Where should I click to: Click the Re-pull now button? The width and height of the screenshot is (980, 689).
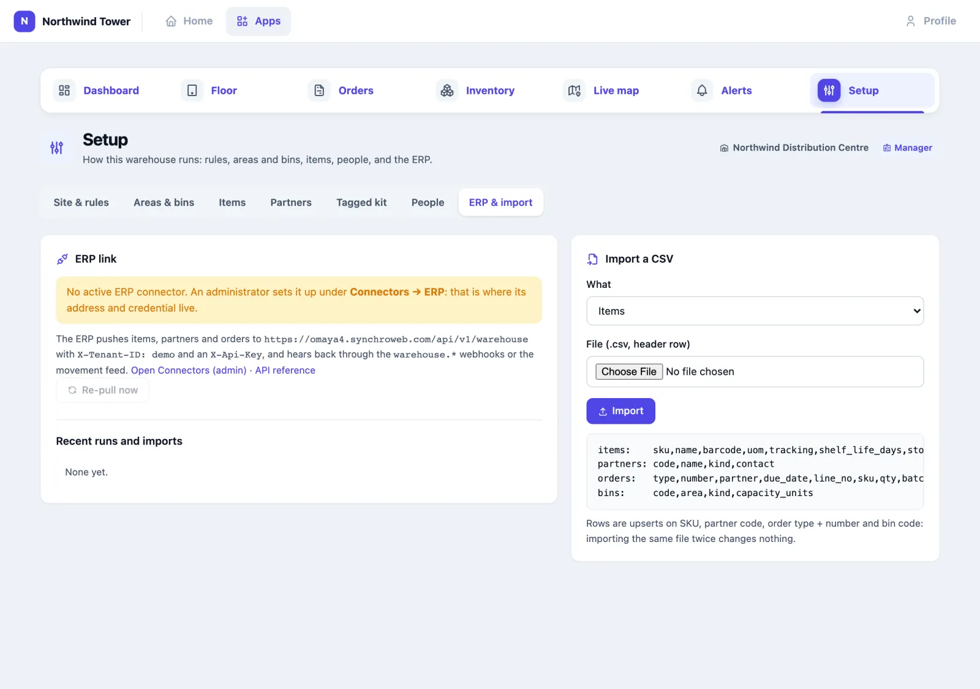[x=102, y=390]
